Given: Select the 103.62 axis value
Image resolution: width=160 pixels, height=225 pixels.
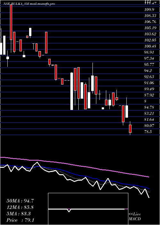Looking at the screenshot, I should click(x=150, y=34).
